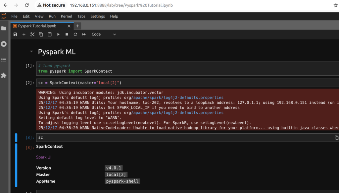
Task: Insert a new cell with plus icon
Action: pyautogui.click(x=24, y=34)
